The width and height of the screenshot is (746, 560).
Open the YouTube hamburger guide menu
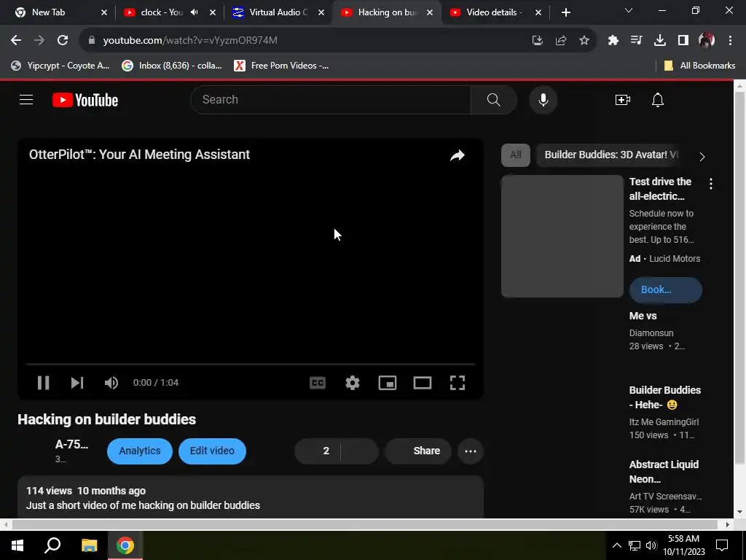pyautogui.click(x=26, y=99)
